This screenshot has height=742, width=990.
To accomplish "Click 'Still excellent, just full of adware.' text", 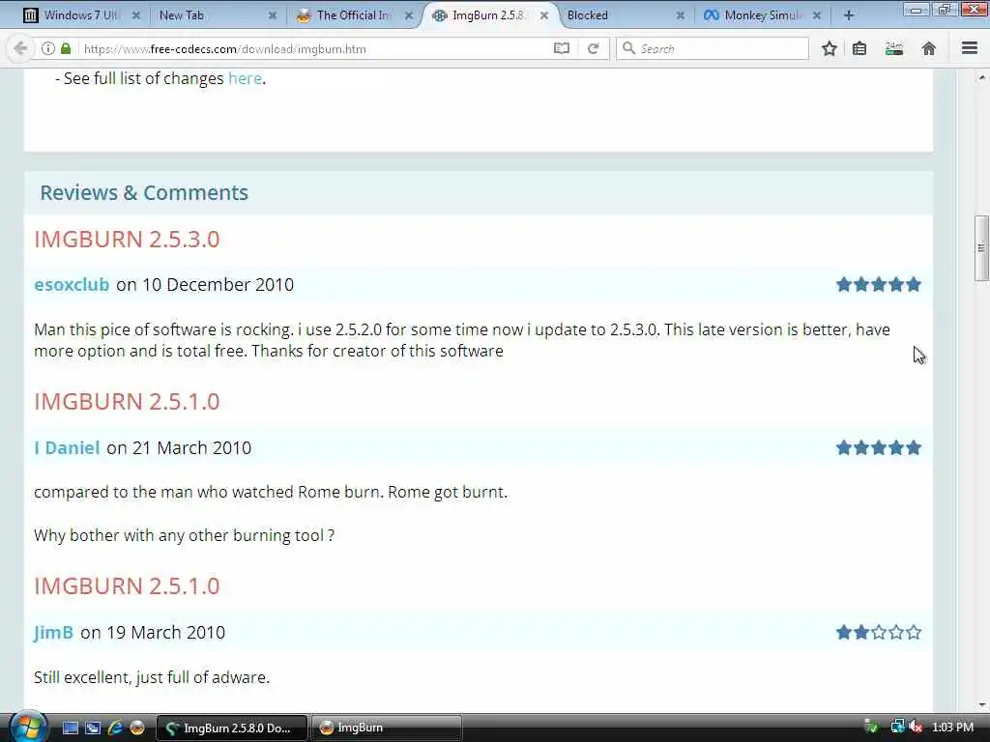I will tap(152, 677).
